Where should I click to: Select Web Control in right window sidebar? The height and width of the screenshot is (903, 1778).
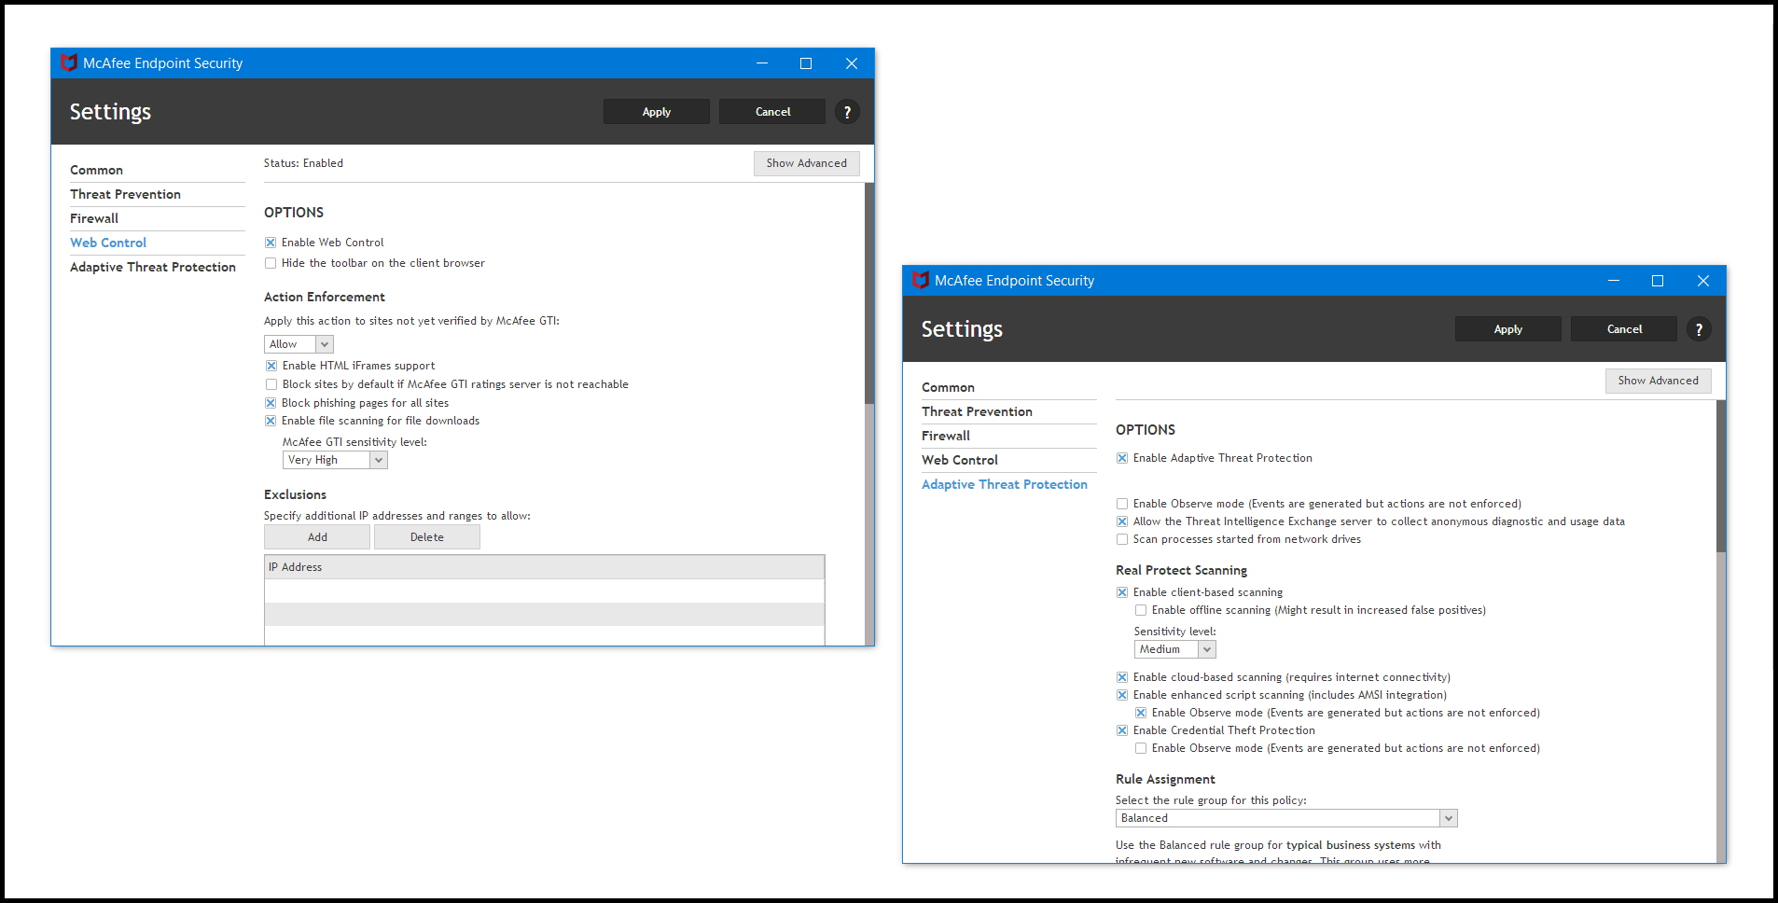(960, 460)
